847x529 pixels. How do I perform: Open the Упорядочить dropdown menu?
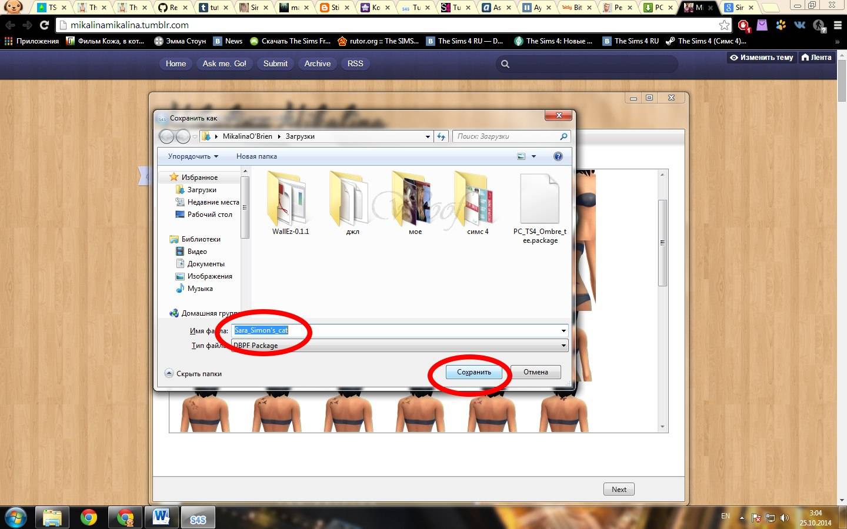tap(193, 156)
